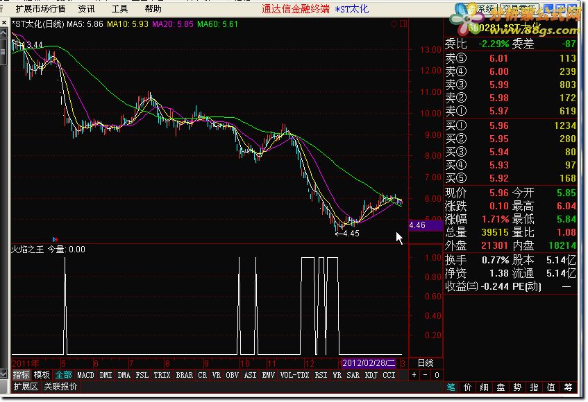The image size is (588, 402).
Task: Click the 总量 39515 value
Action: pyautogui.click(x=495, y=232)
